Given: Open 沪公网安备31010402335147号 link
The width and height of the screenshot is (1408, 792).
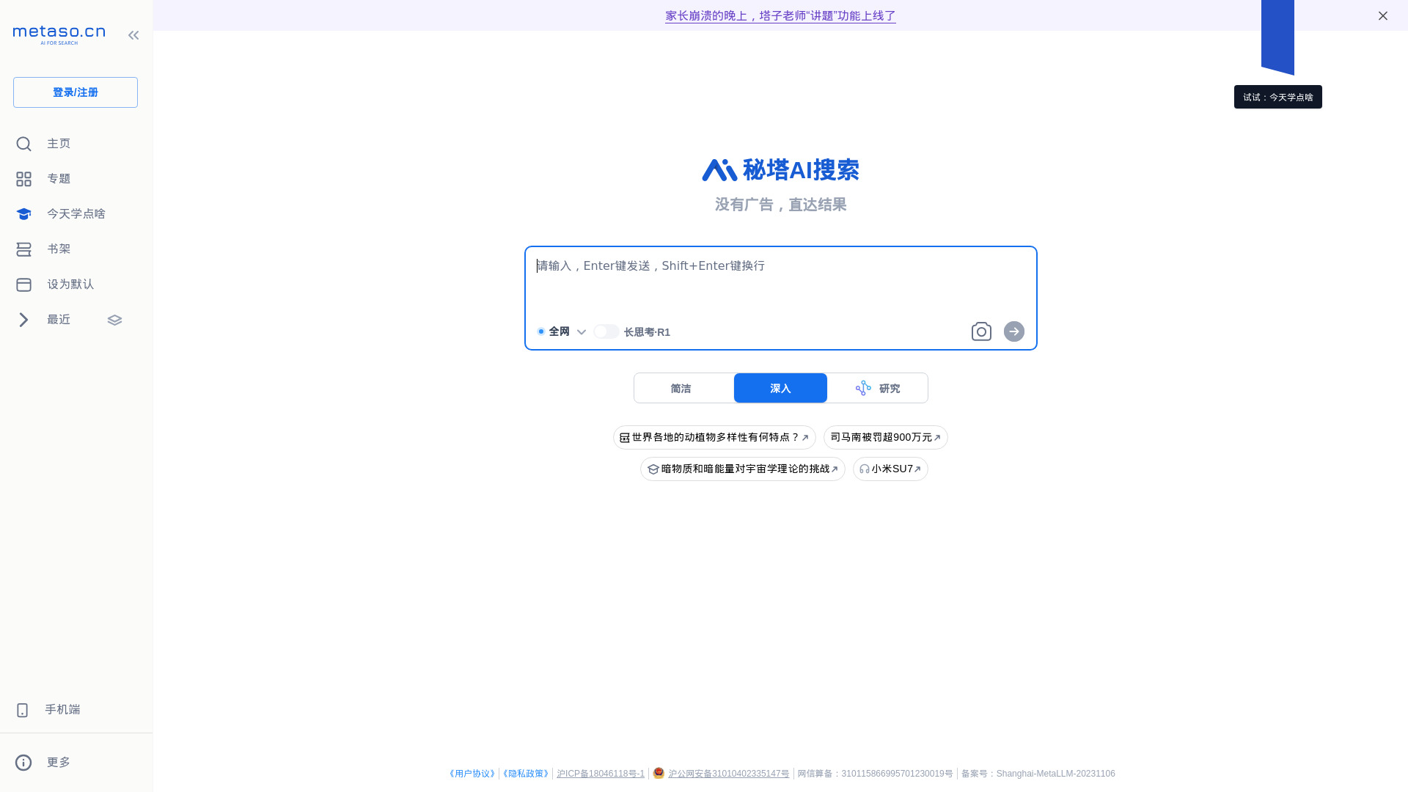Looking at the screenshot, I should tap(729, 774).
